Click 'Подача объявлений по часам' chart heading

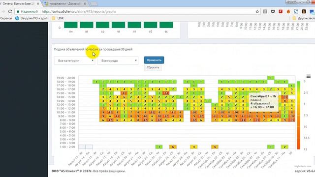coord(93,49)
